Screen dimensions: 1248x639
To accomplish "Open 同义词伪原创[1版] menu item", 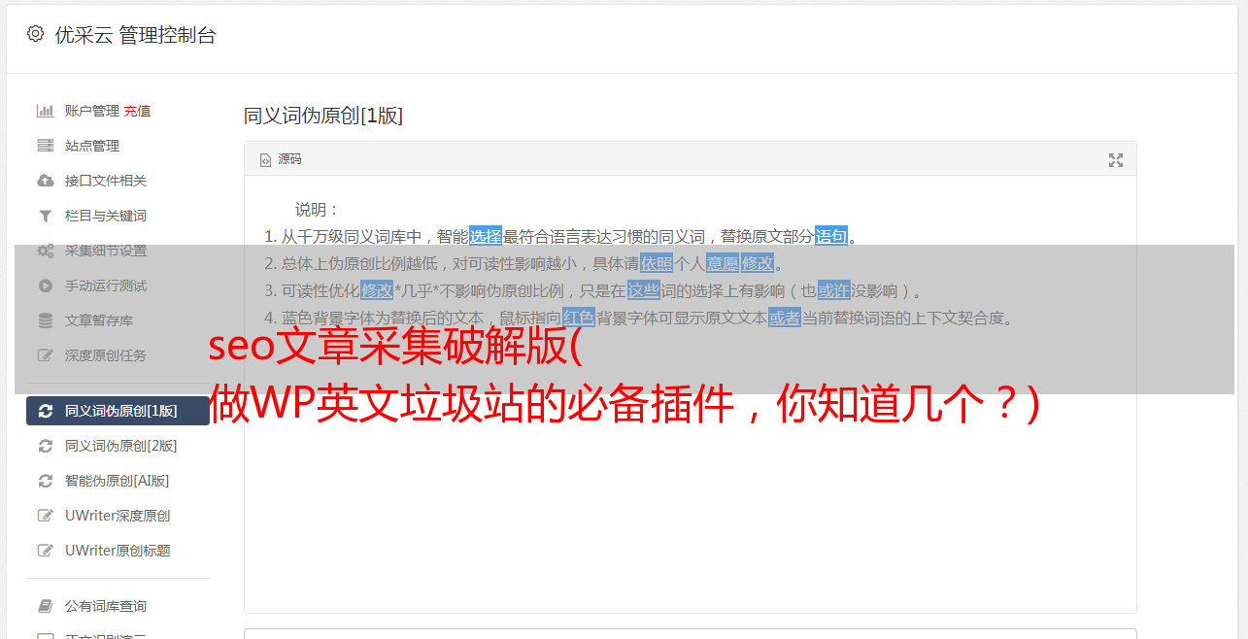I will click(x=118, y=411).
